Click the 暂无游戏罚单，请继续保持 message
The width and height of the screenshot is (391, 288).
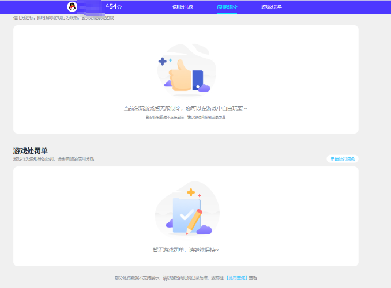[x=186, y=249]
